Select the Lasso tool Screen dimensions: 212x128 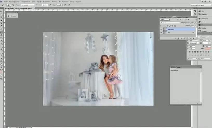coord(2,17)
